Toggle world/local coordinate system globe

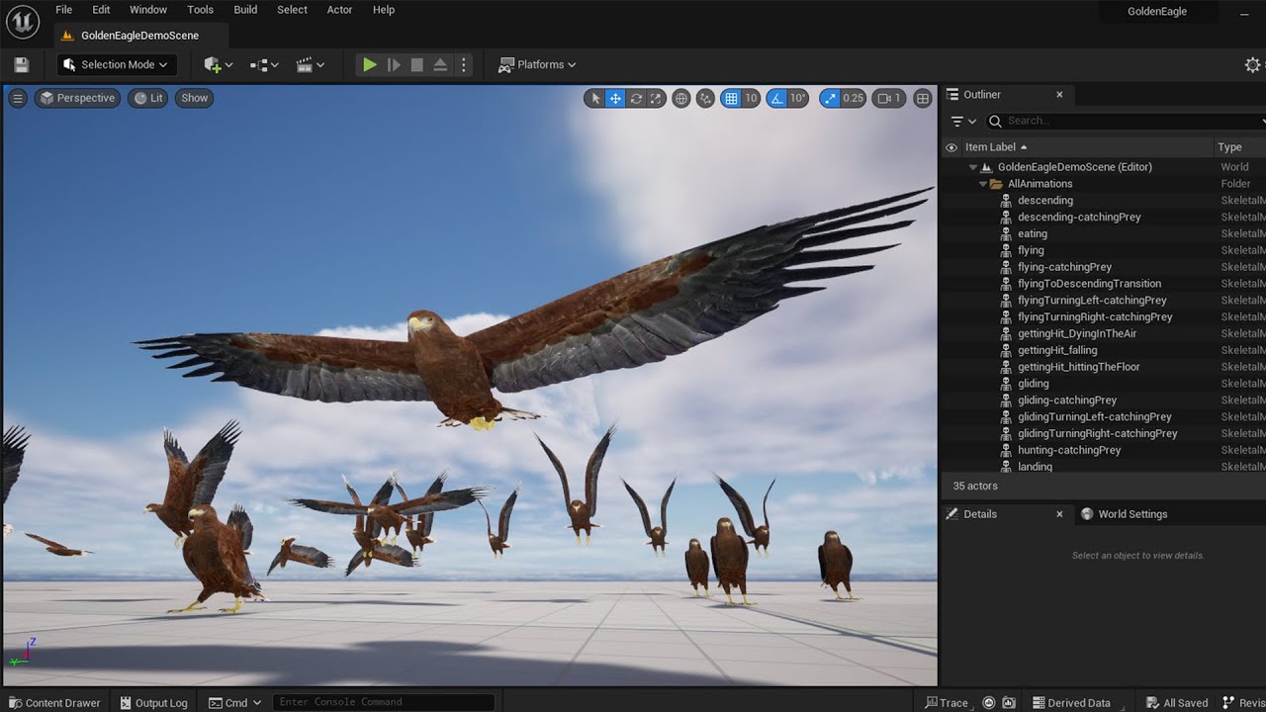(x=681, y=98)
